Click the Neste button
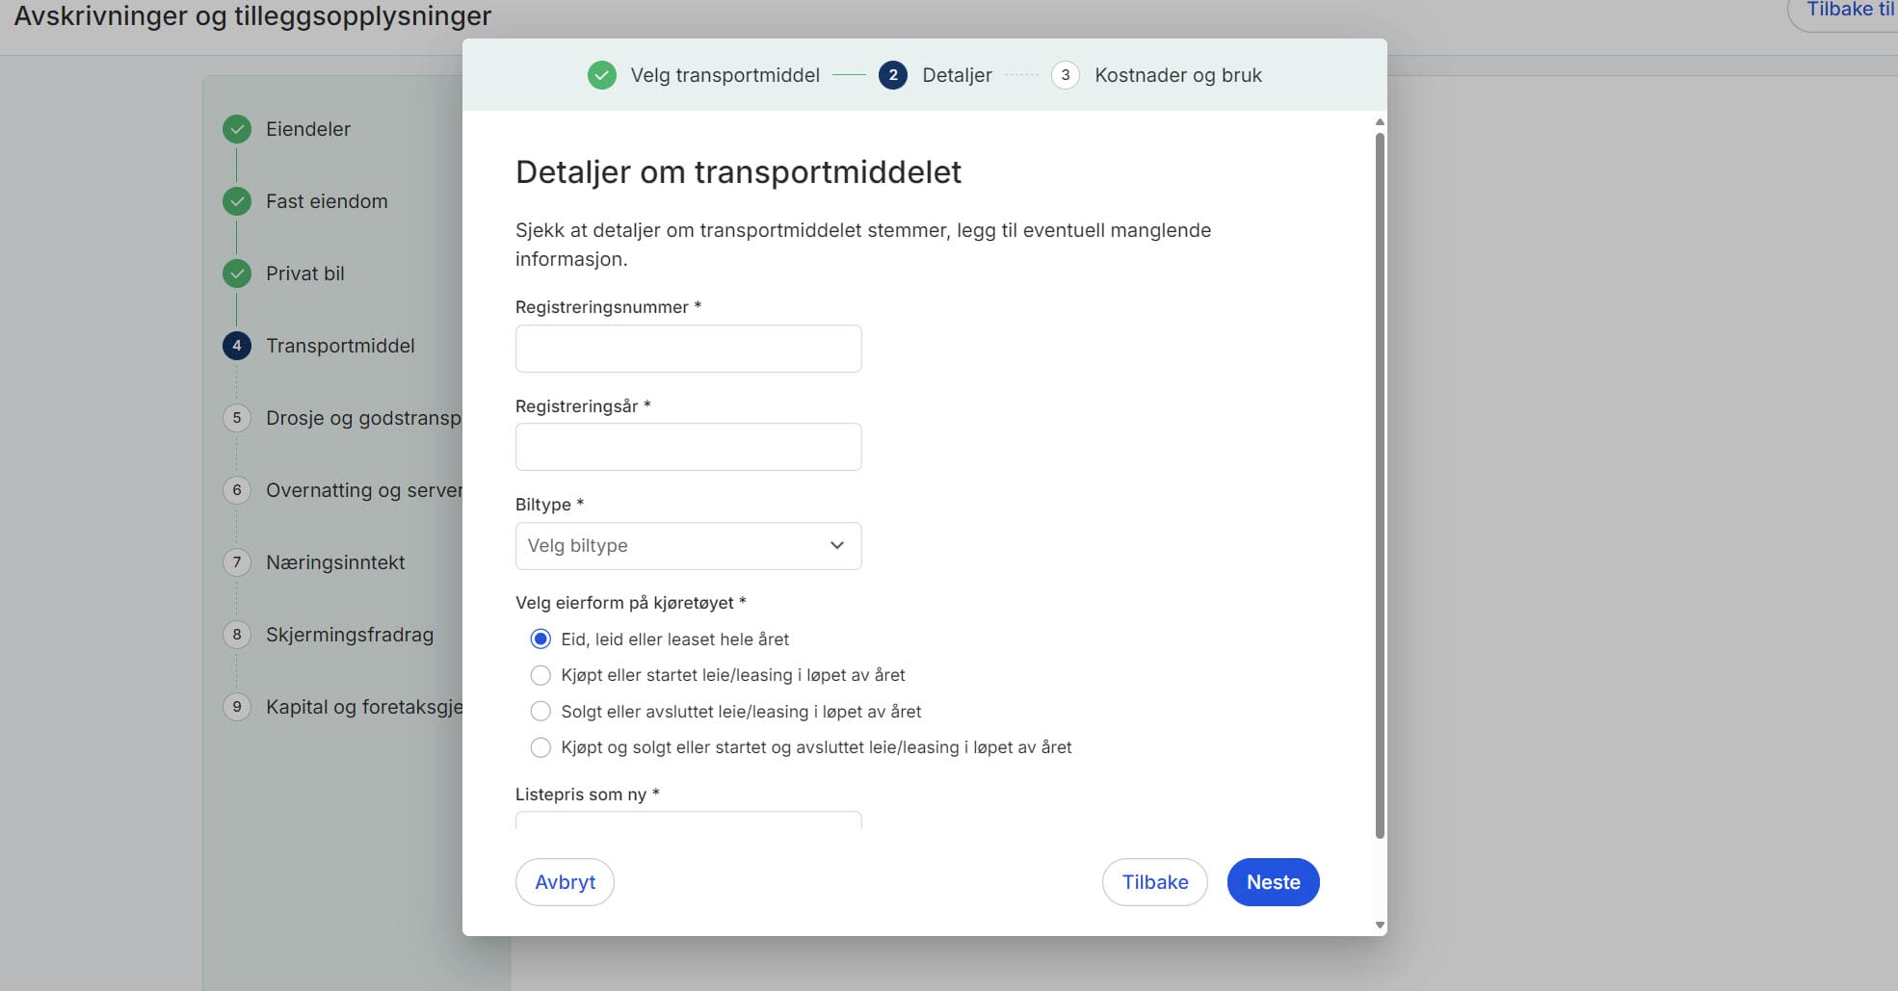1898x991 pixels. (x=1273, y=881)
